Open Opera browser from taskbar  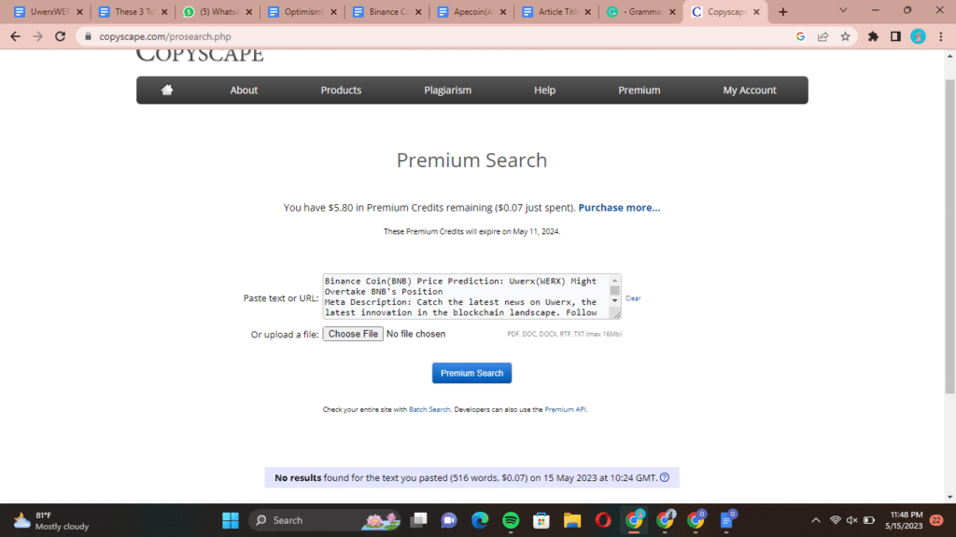pos(603,520)
